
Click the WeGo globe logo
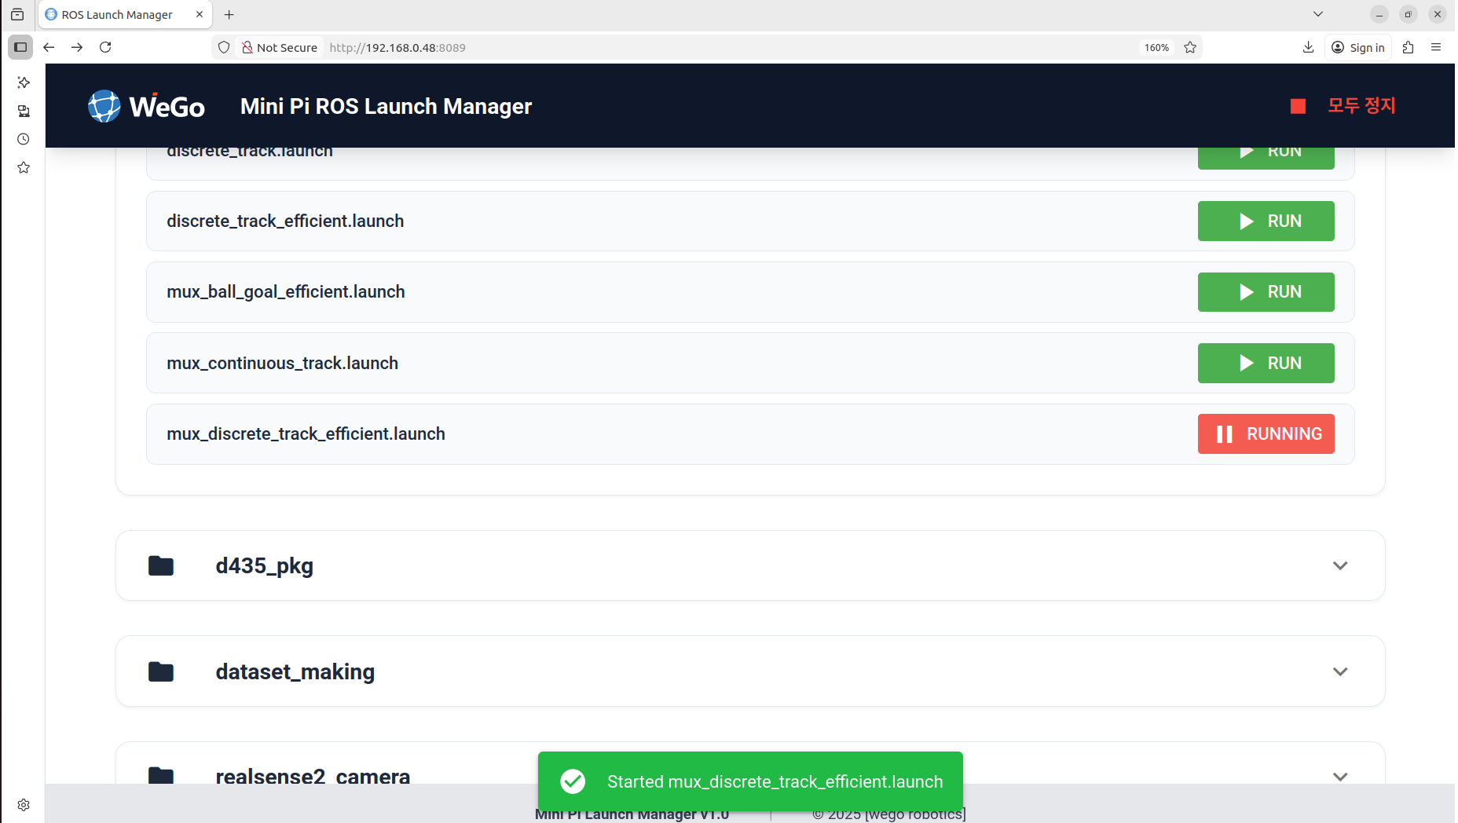click(x=104, y=106)
